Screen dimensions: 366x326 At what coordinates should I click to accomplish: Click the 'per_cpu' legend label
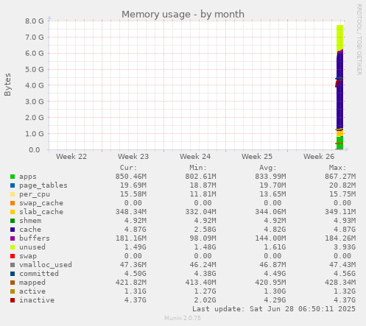(35, 194)
